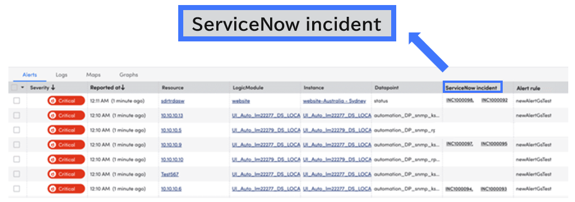
Task: Sort by the Severity column arrow
Action: [53, 88]
